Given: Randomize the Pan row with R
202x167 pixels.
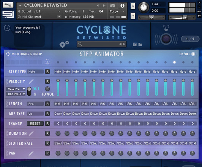Looking at the screenshot, I should pos(47,153).
